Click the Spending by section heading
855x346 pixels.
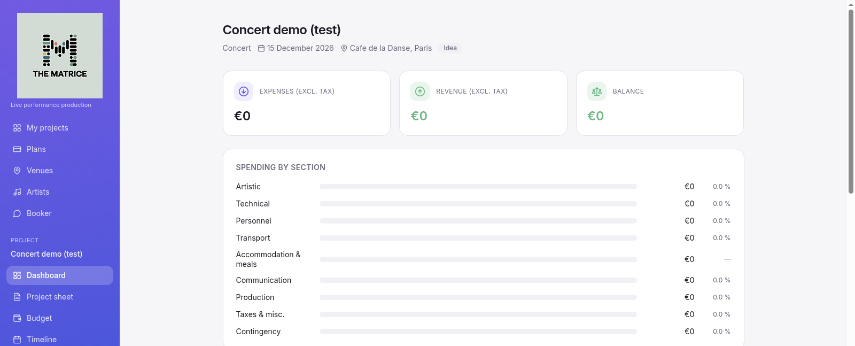click(281, 167)
